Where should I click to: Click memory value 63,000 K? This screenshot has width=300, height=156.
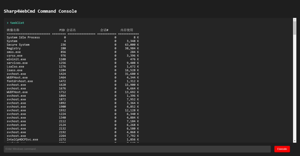click(132, 45)
